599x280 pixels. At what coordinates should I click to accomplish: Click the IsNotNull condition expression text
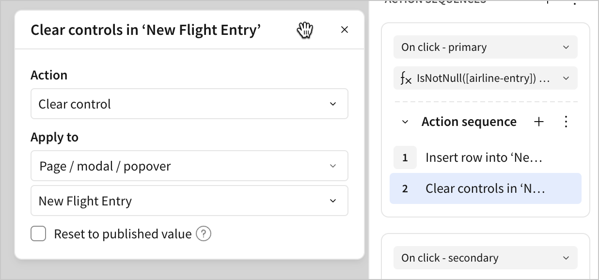coord(483,78)
